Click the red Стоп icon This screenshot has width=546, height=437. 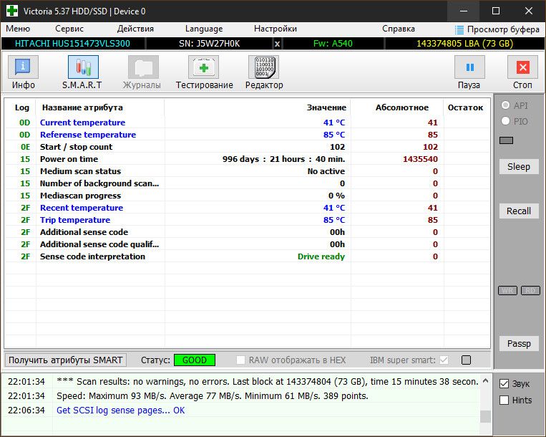[522, 67]
